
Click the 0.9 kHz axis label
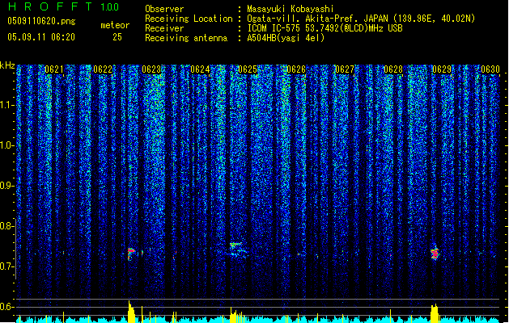pyautogui.click(x=6, y=186)
